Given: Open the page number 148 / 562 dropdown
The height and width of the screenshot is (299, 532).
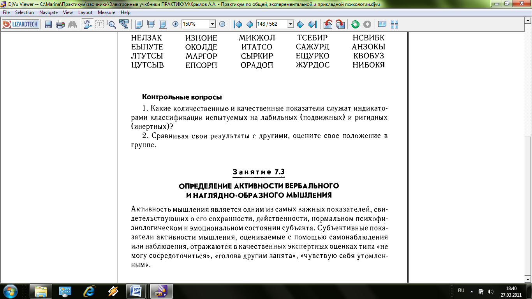Looking at the screenshot, I should [290, 24].
